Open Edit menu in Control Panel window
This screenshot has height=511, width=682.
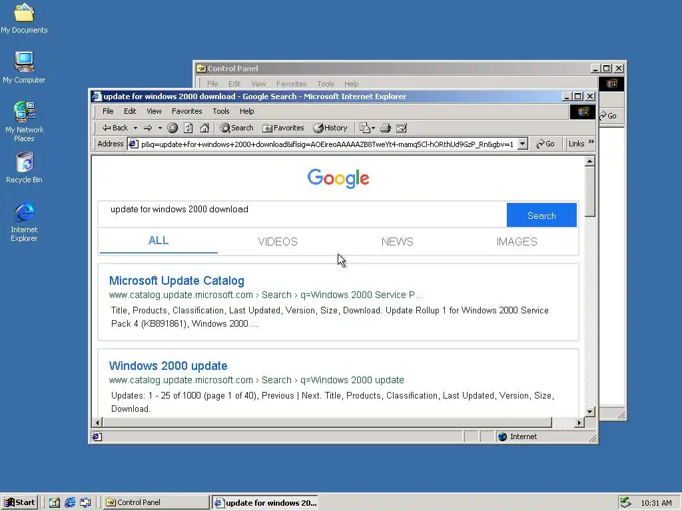click(234, 84)
